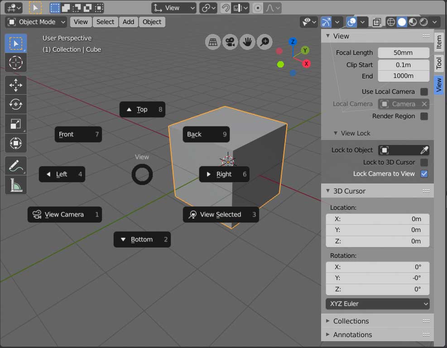Uncheck Lock Camera to View
The width and height of the screenshot is (447, 348).
click(424, 174)
